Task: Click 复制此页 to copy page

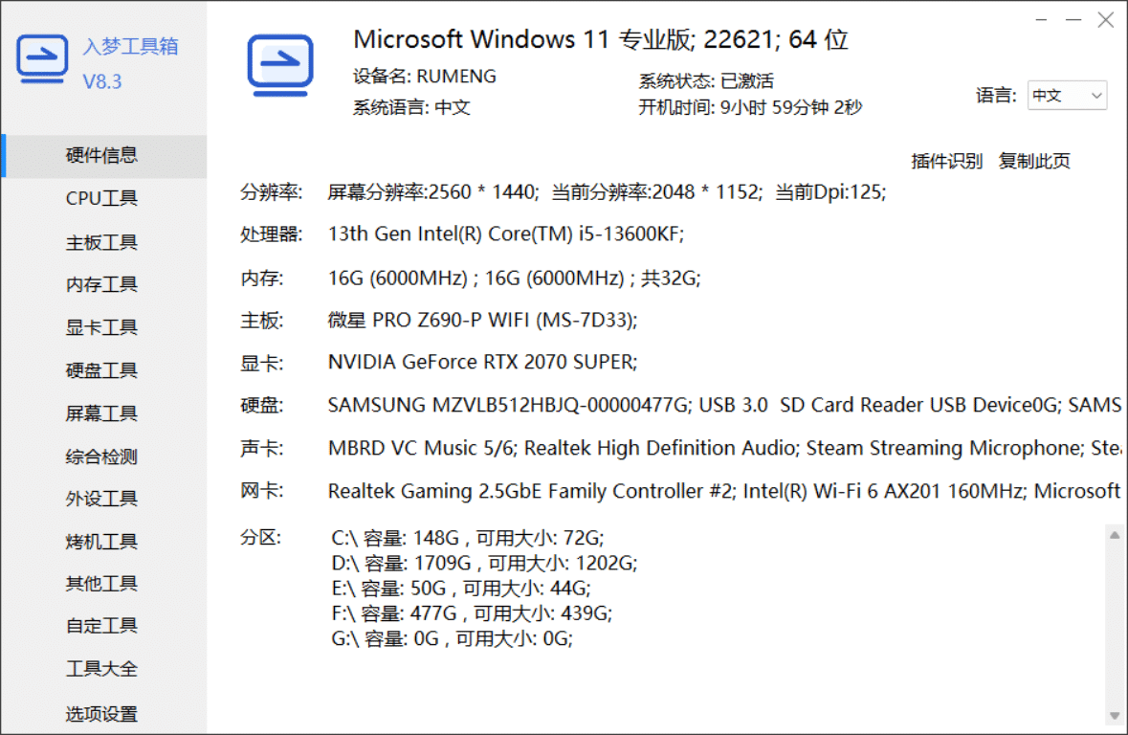Action: pyautogui.click(x=1034, y=161)
